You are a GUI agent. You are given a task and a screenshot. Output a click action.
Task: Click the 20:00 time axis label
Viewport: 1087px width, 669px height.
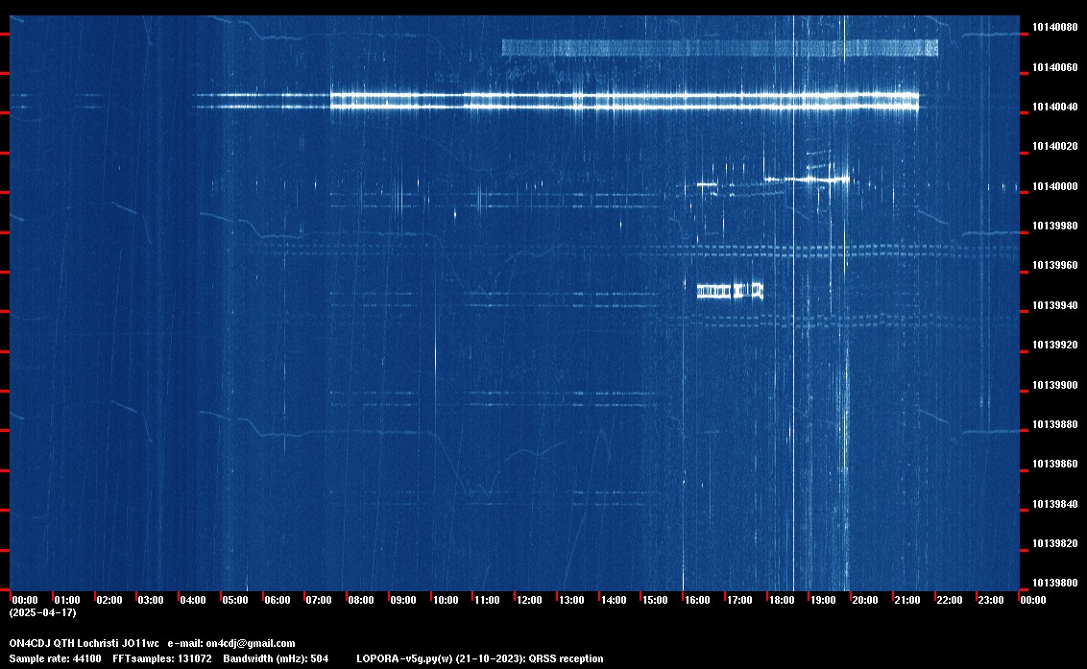point(865,600)
